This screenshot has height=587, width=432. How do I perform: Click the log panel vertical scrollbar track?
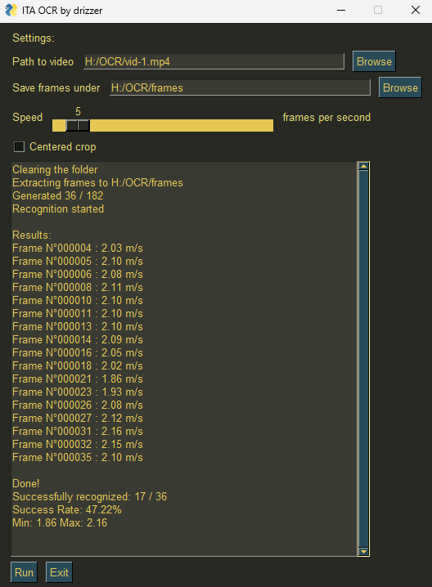tap(363, 359)
